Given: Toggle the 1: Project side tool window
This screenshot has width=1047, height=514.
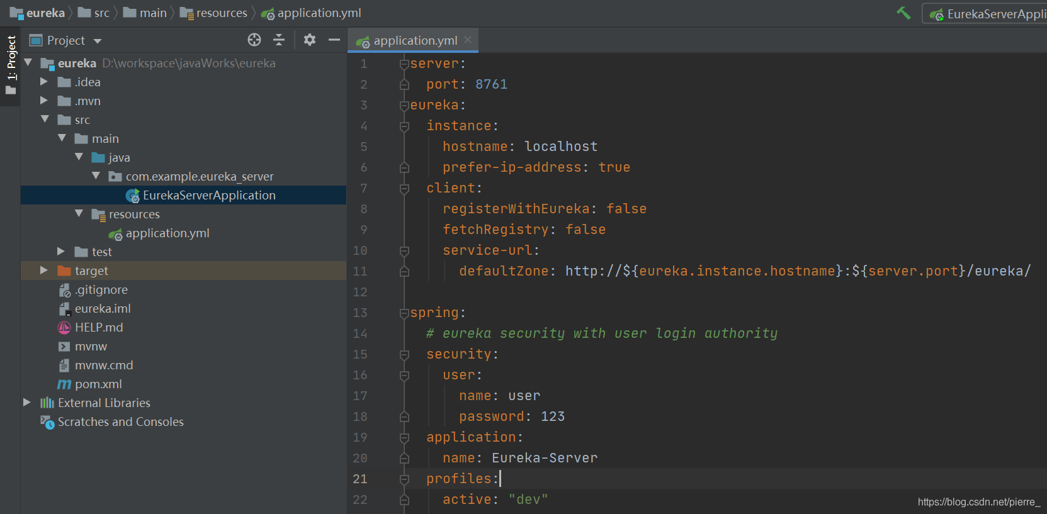Looking at the screenshot, I should coord(11,65).
